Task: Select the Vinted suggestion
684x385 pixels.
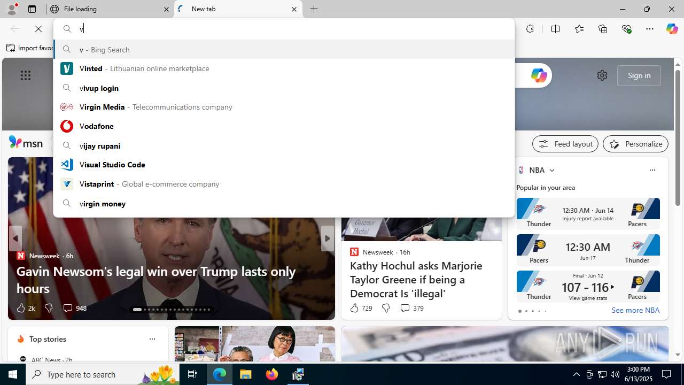Action: coord(284,68)
